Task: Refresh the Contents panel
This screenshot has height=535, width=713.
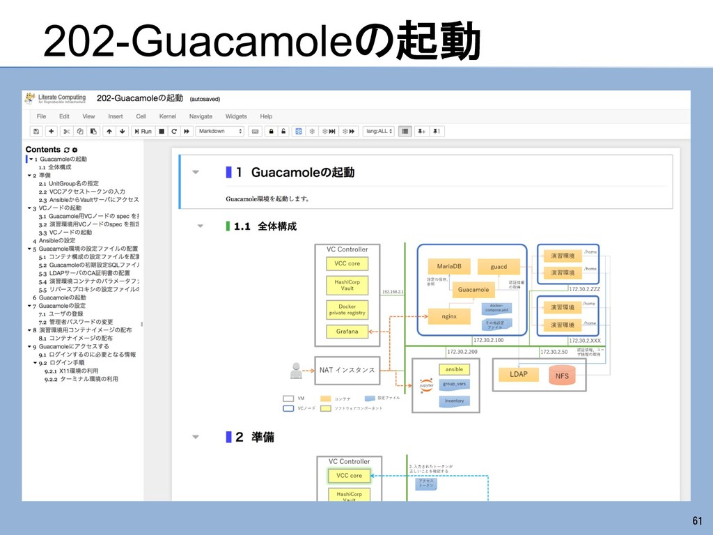Action: 66,150
